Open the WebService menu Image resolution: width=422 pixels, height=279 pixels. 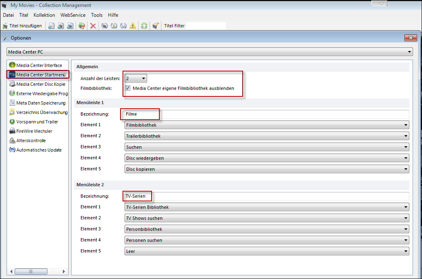coord(73,15)
